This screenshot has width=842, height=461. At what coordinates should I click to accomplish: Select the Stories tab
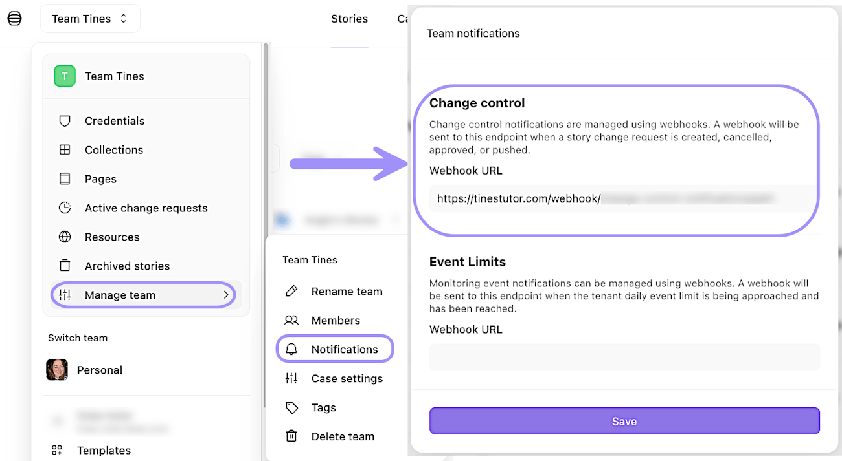[349, 19]
